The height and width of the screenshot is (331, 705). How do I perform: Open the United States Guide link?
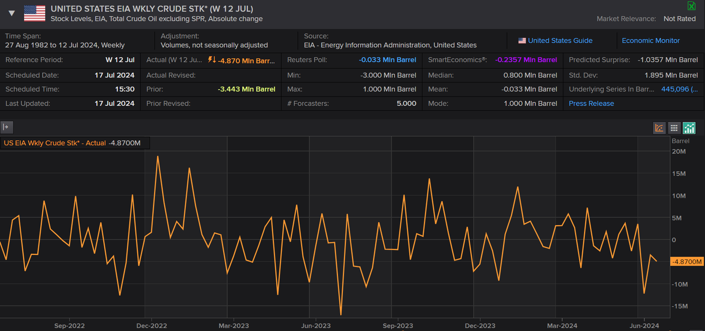[x=560, y=41]
